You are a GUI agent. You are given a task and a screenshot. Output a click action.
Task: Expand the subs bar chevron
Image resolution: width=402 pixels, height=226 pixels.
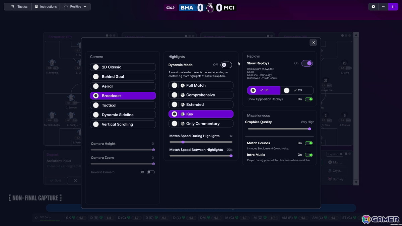point(36,218)
